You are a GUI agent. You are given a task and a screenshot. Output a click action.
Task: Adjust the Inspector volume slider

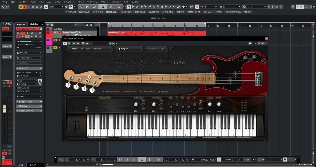(x=27, y=41)
